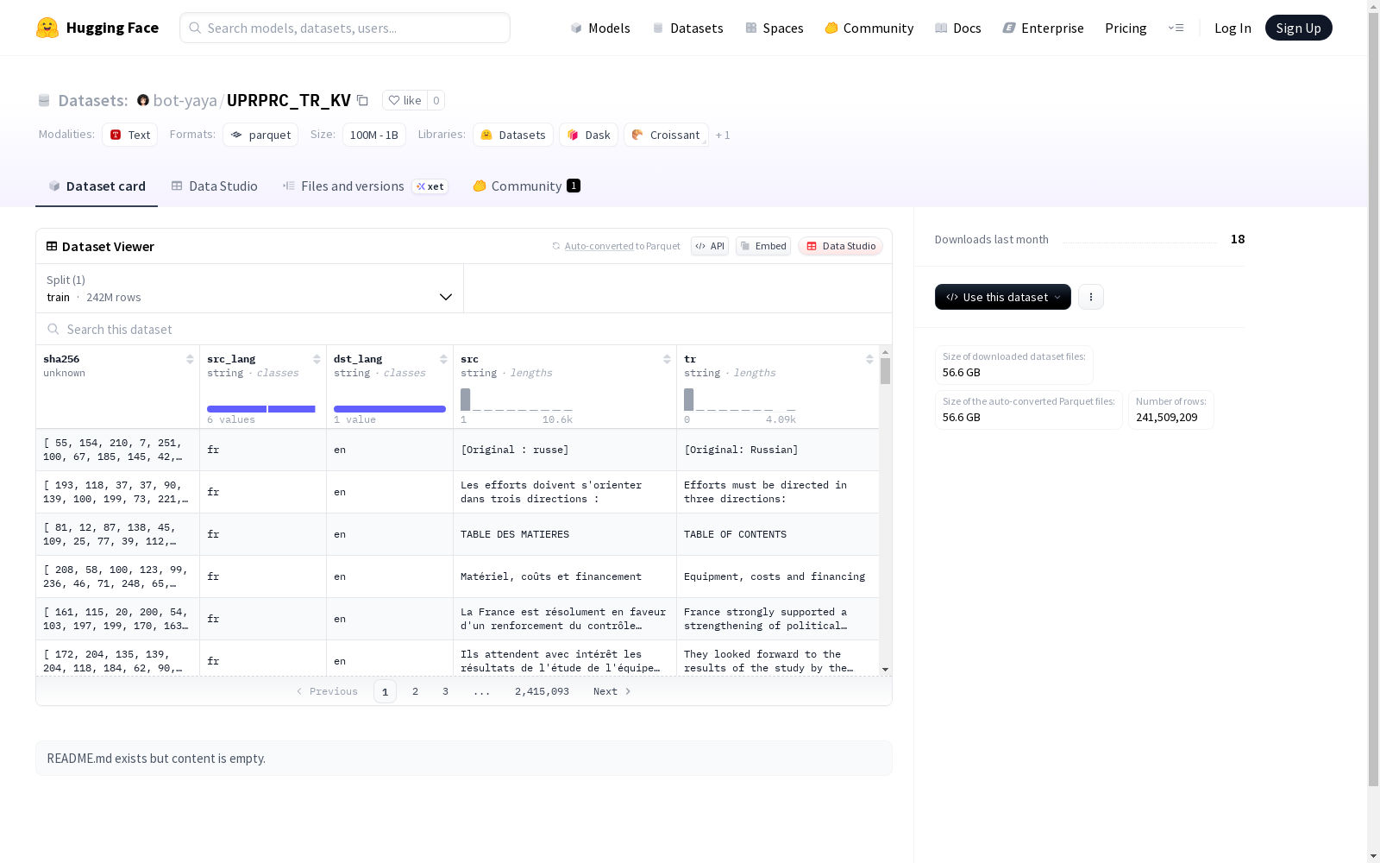Click the src_lang class distribution bar
This screenshot has width=1380, height=863.
pyautogui.click(x=261, y=409)
